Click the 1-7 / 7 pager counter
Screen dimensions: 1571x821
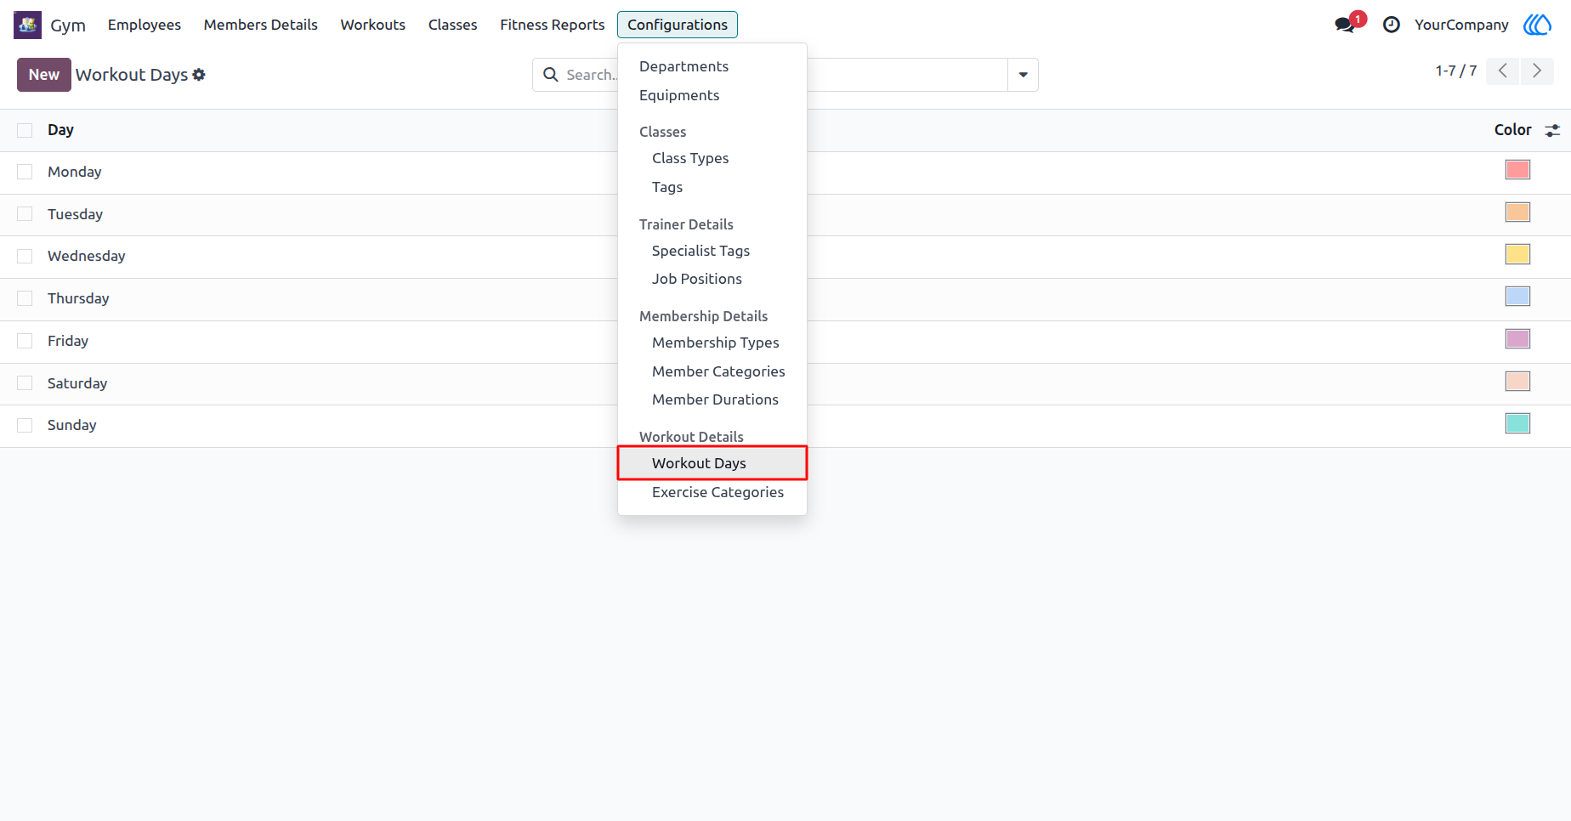coord(1456,71)
